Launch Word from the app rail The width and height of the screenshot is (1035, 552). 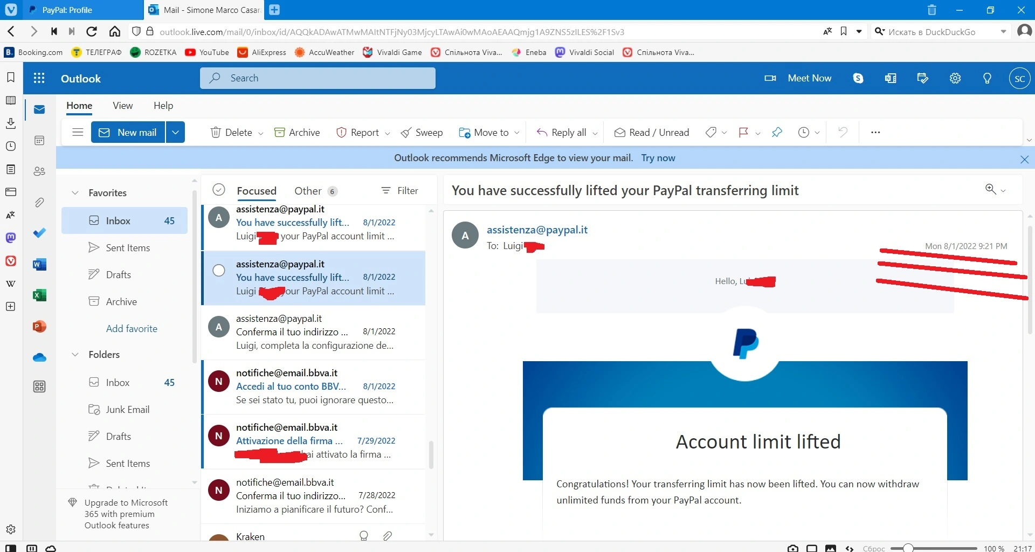point(39,264)
